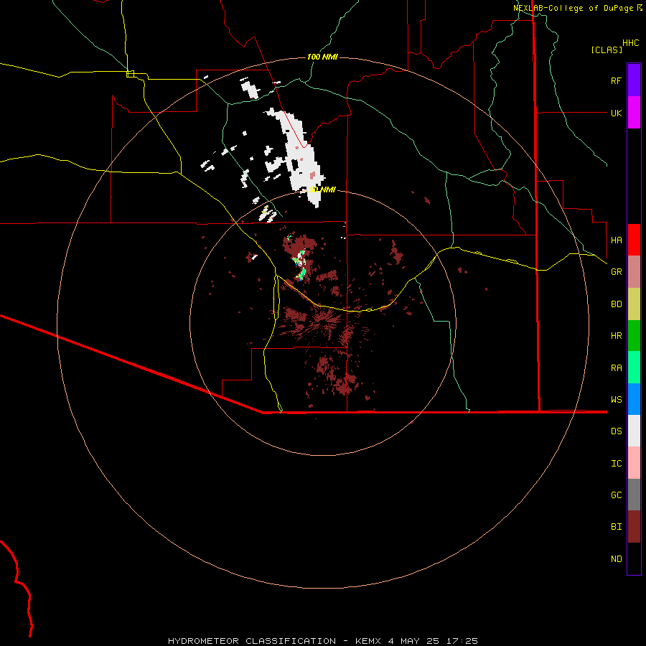Click the IC legend label
Image resolution: width=646 pixels, height=646 pixels.
pos(616,464)
